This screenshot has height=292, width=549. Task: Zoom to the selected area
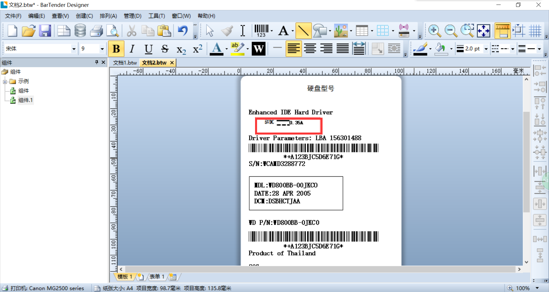467,31
